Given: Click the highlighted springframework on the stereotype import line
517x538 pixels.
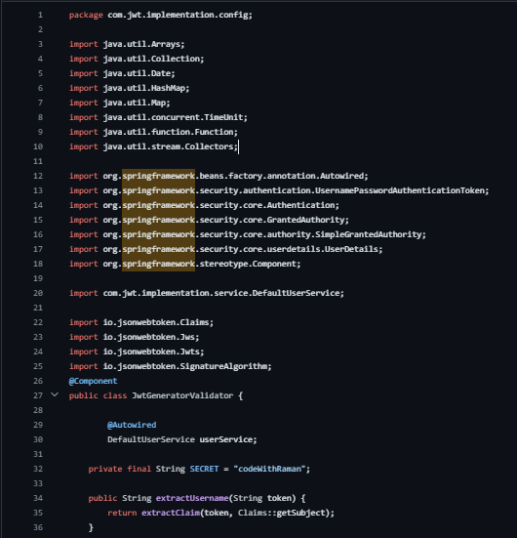Looking at the screenshot, I should point(158,264).
